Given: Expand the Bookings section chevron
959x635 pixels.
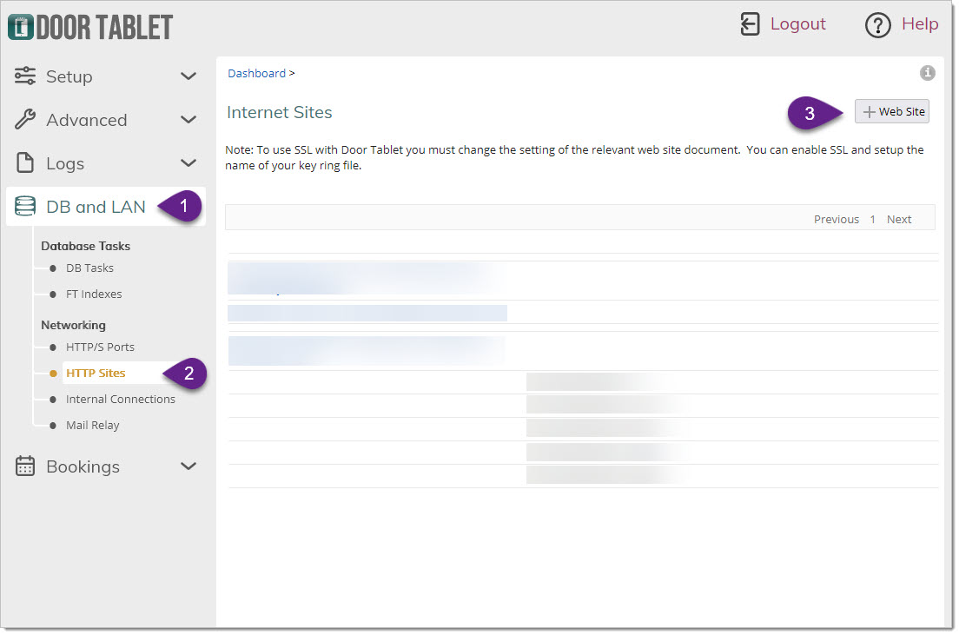Looking at the screenshot, I should (x=188, y=466).
